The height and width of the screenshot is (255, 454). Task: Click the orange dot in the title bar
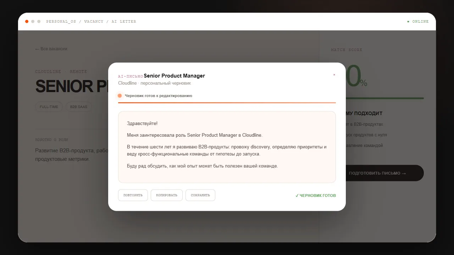27,22
